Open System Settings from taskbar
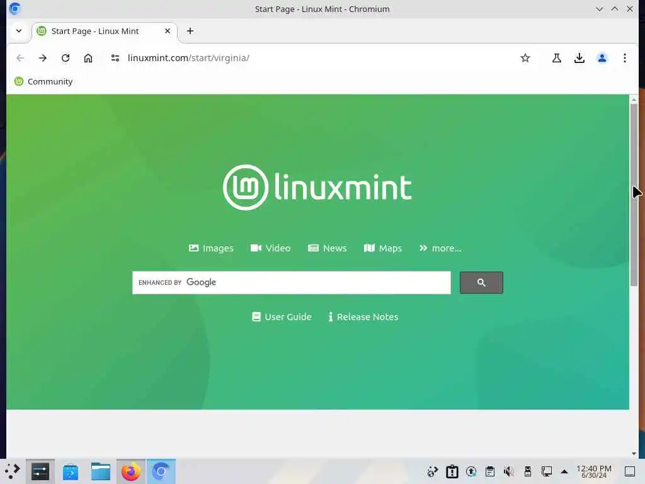645x484 pixels. click(40, 471)
